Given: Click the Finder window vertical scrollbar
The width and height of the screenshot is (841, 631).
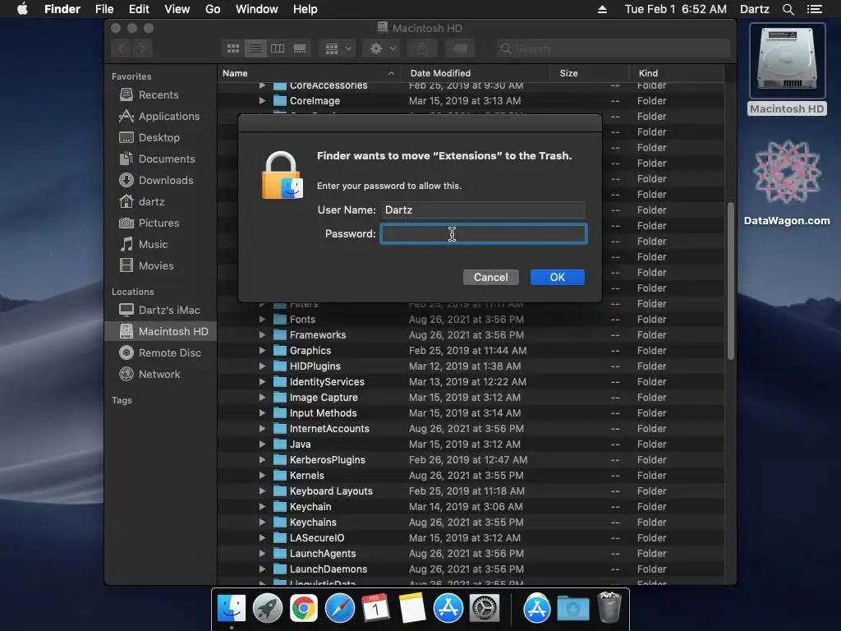Looking at the screenshot, I should point(730,281).
